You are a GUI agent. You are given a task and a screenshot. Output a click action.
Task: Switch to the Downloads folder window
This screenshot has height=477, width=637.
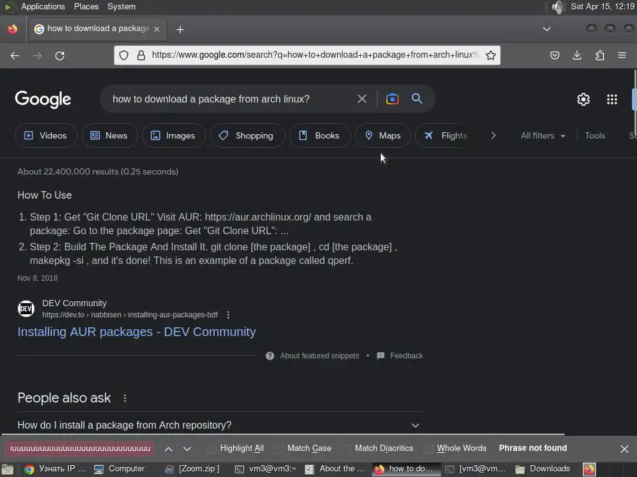point(543,469)
